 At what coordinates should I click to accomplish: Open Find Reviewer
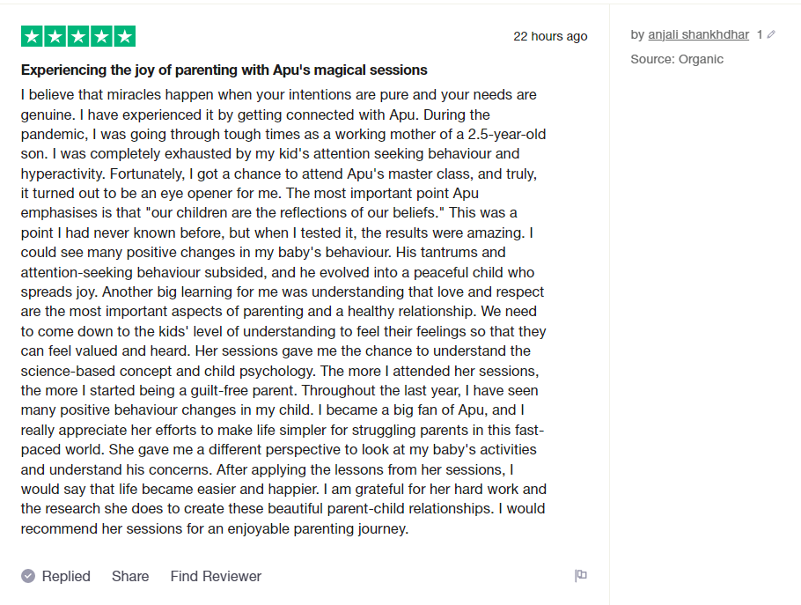tap(216, 576)
